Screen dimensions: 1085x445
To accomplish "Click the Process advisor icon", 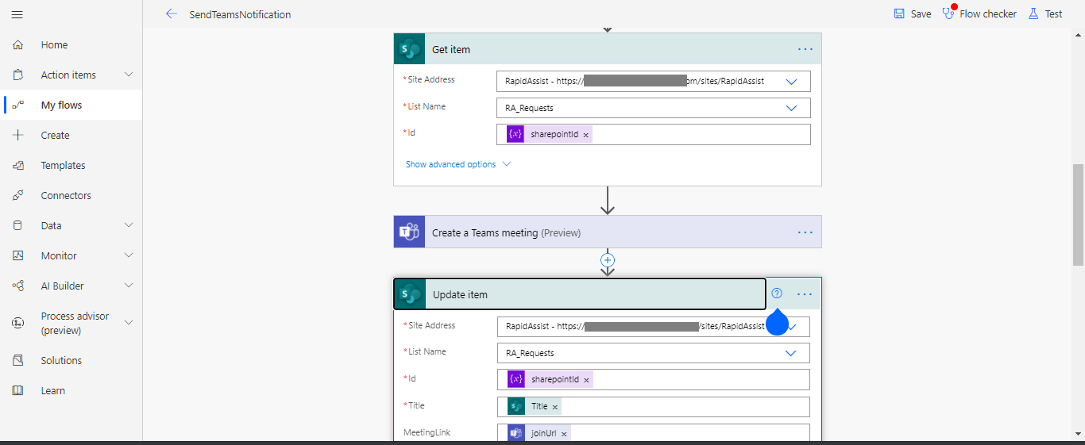I will click(18, 323).
